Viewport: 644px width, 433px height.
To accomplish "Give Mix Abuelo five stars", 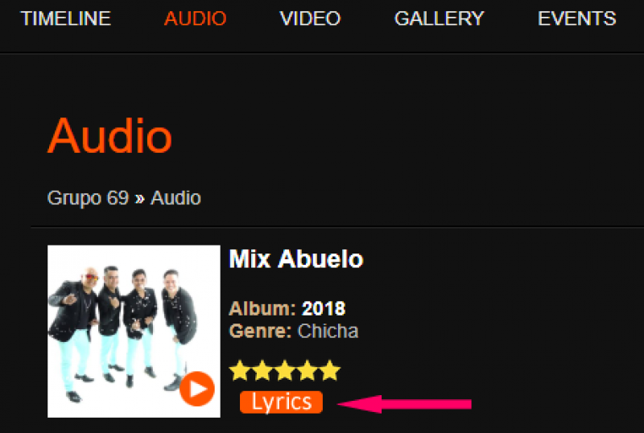I will (x=330, y=370).
